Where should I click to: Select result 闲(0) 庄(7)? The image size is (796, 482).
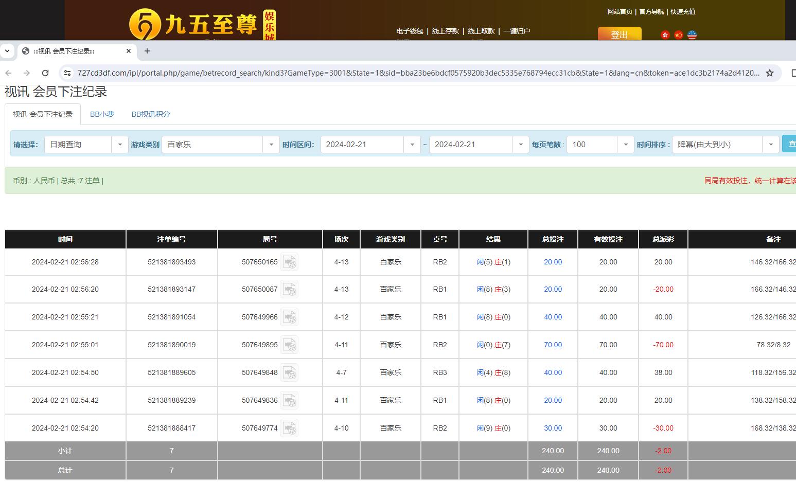(493, 345)
